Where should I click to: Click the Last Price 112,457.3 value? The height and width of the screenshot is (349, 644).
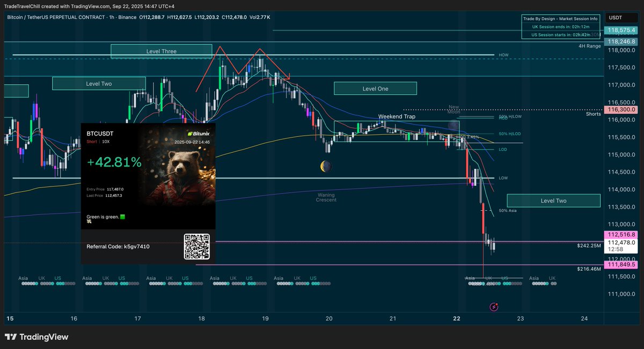coord(115,196)
